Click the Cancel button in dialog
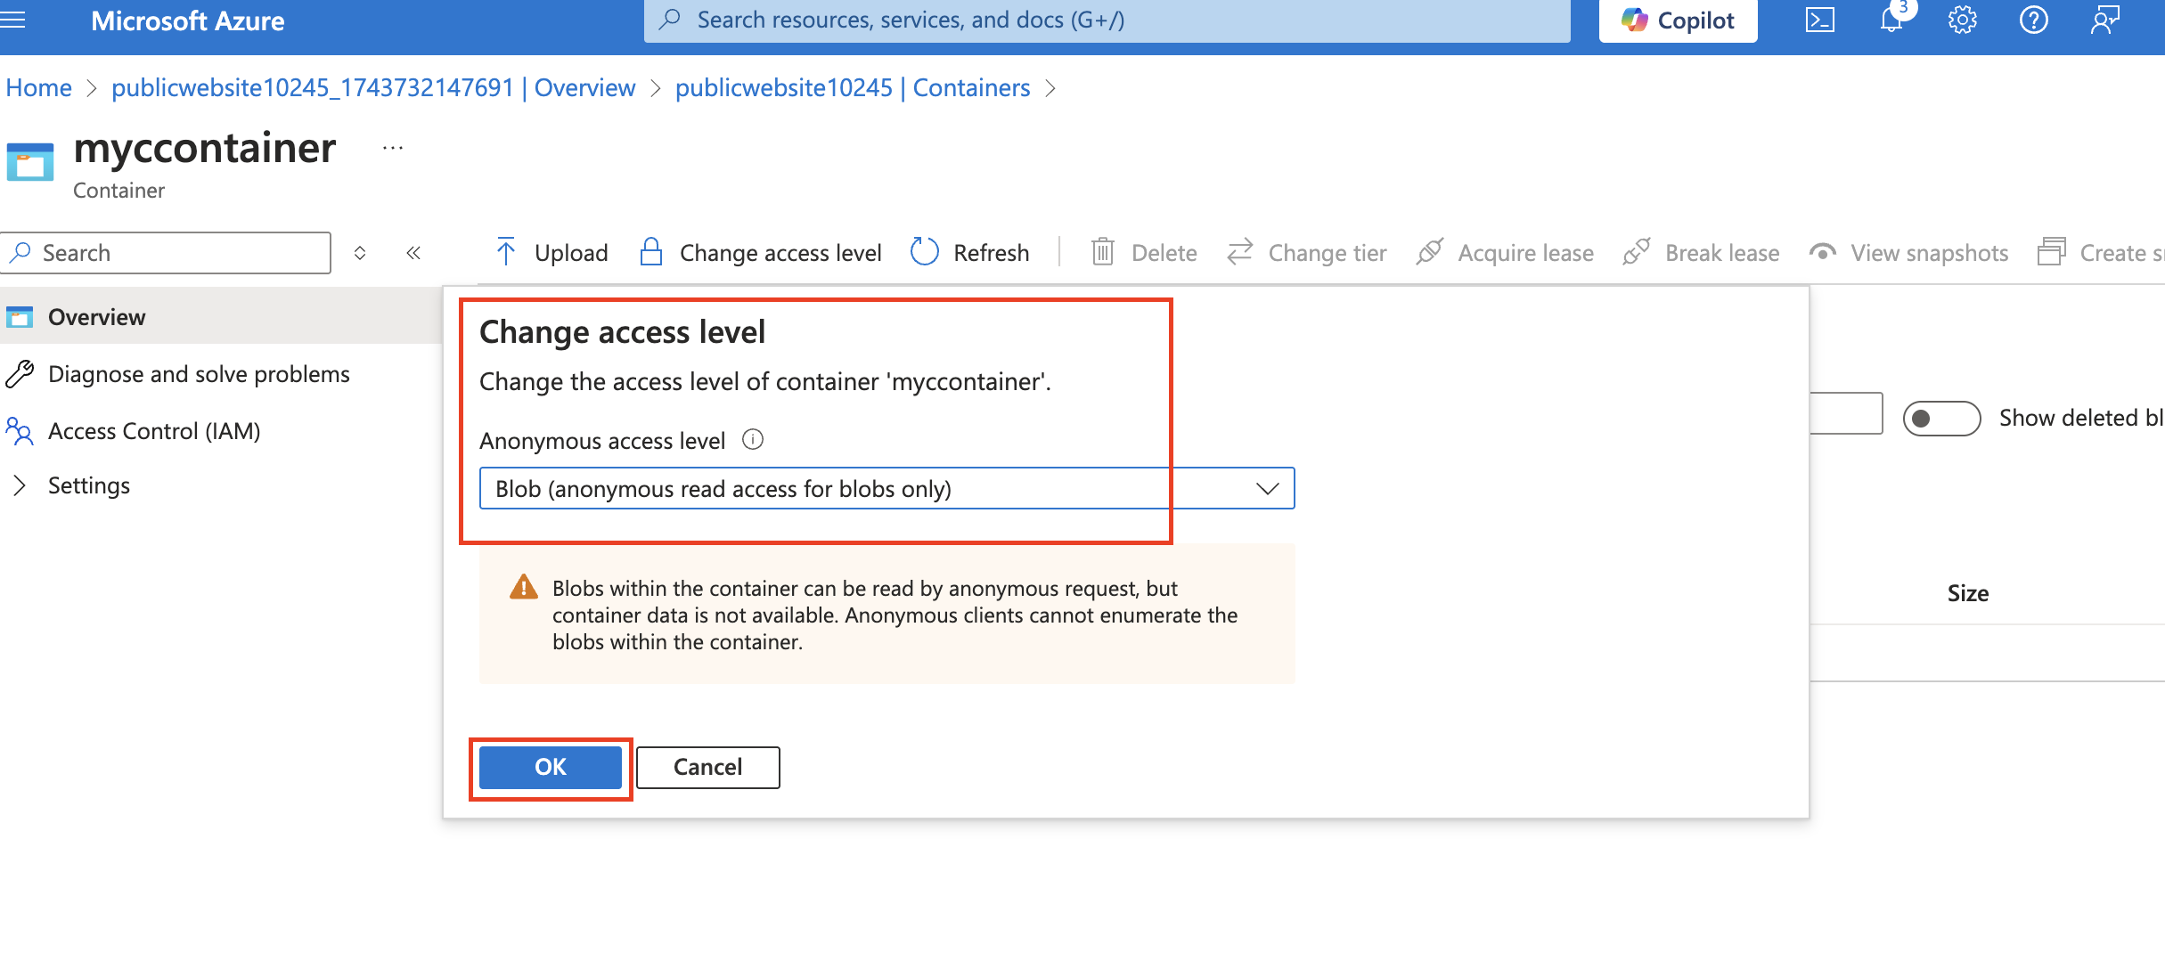2165x953 pixels. (708, 767)
